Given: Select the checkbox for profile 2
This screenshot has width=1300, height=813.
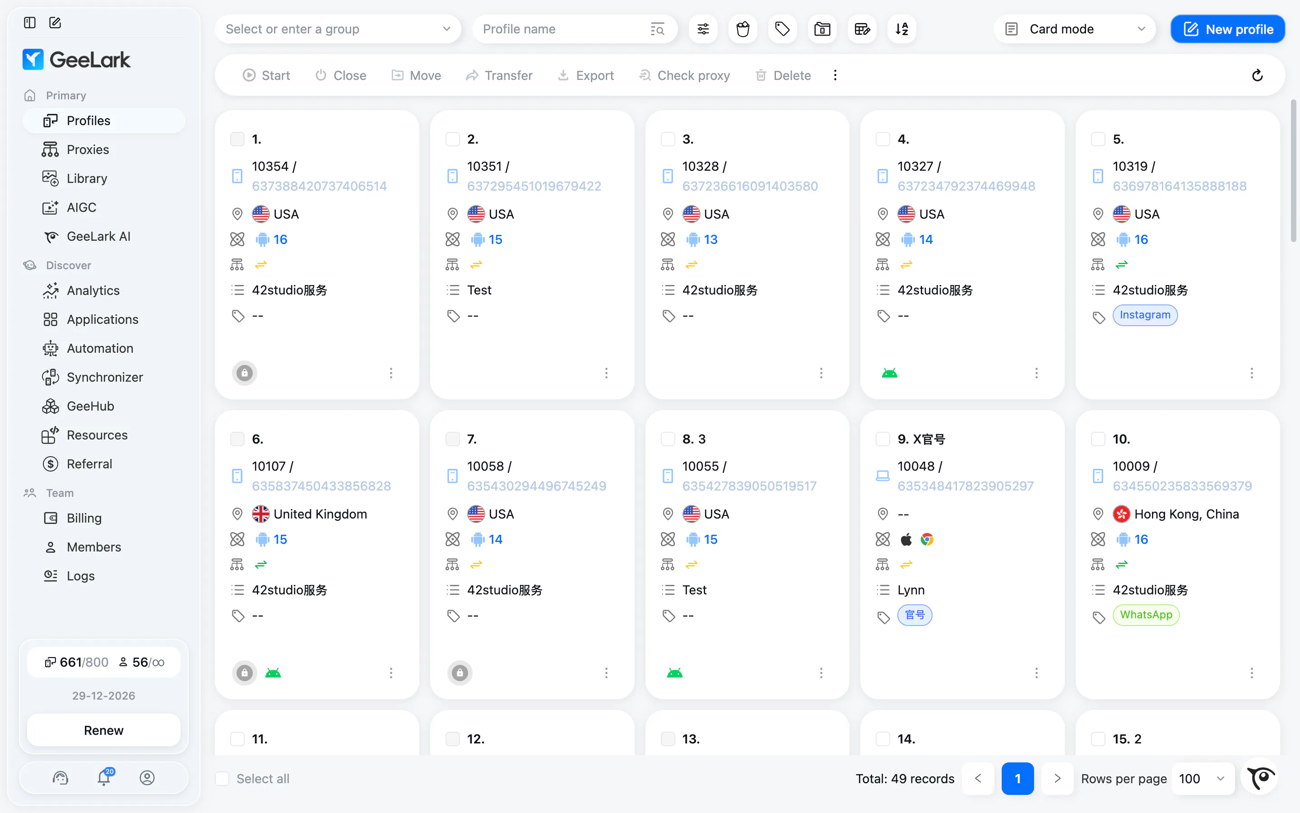Looking at the screenshot, I should [x=453, y=139].
